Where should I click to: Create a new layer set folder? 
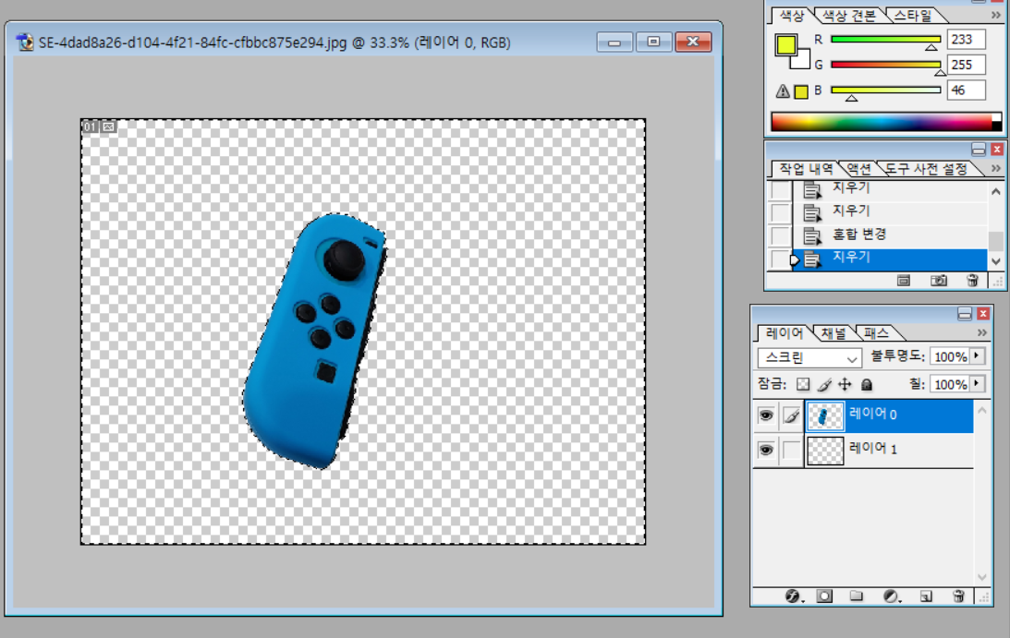click(856, 596)
